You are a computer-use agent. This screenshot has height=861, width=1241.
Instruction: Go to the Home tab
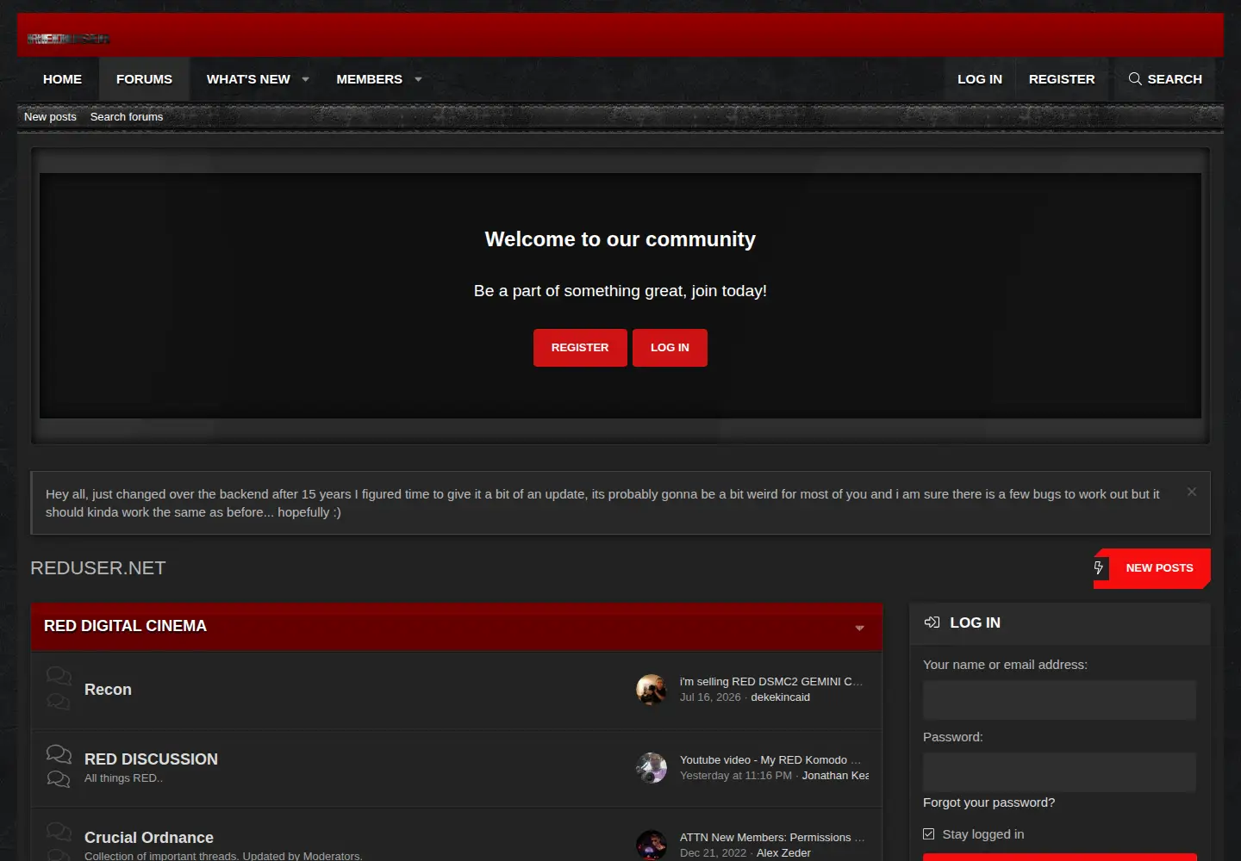63,79
